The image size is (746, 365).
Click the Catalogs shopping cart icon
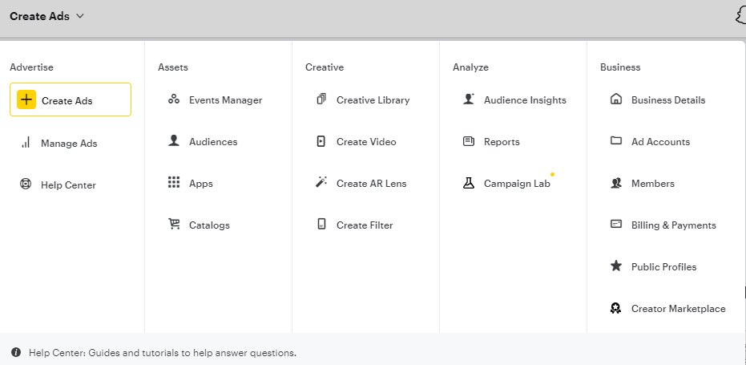coord(174,225)
